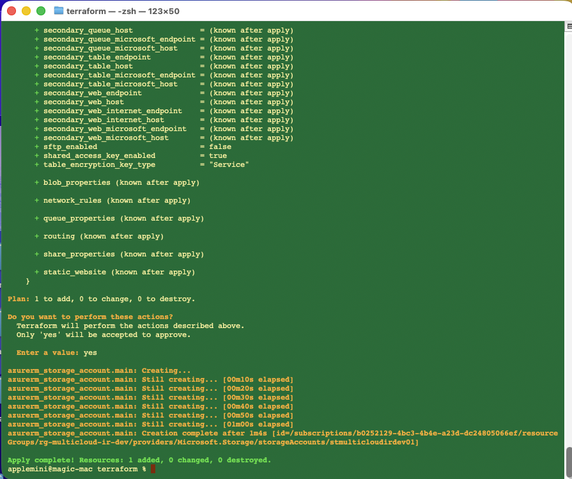Click the 'secondary_web_endpoint' attribute
The width and height of the screenshot is (572, 479).
pyautogui.click(x=93, y=93)
